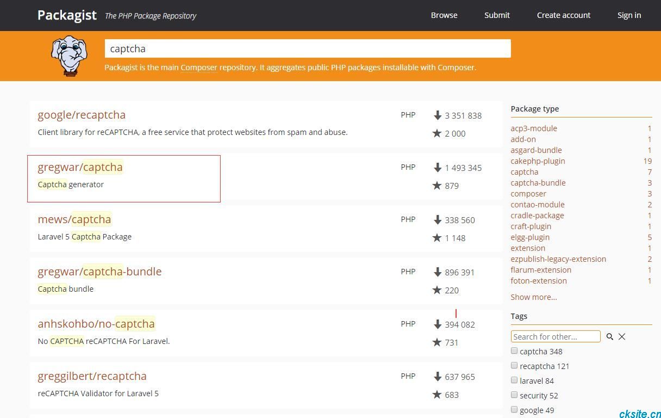The height and width of the screenshot is (418, 661).
Task: Click the download arrow icon for gregwar/captcha
Action: click(x=438, y=168)
